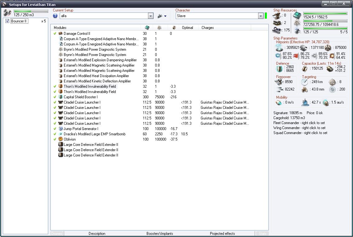
Task: Click the armor hitpoints icon
Action: (x=304, y=48)
